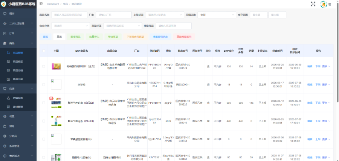The height and width of the screenshot is (161, 339).
Task: Click the 重置 reset button
Action: click(59, 37)
